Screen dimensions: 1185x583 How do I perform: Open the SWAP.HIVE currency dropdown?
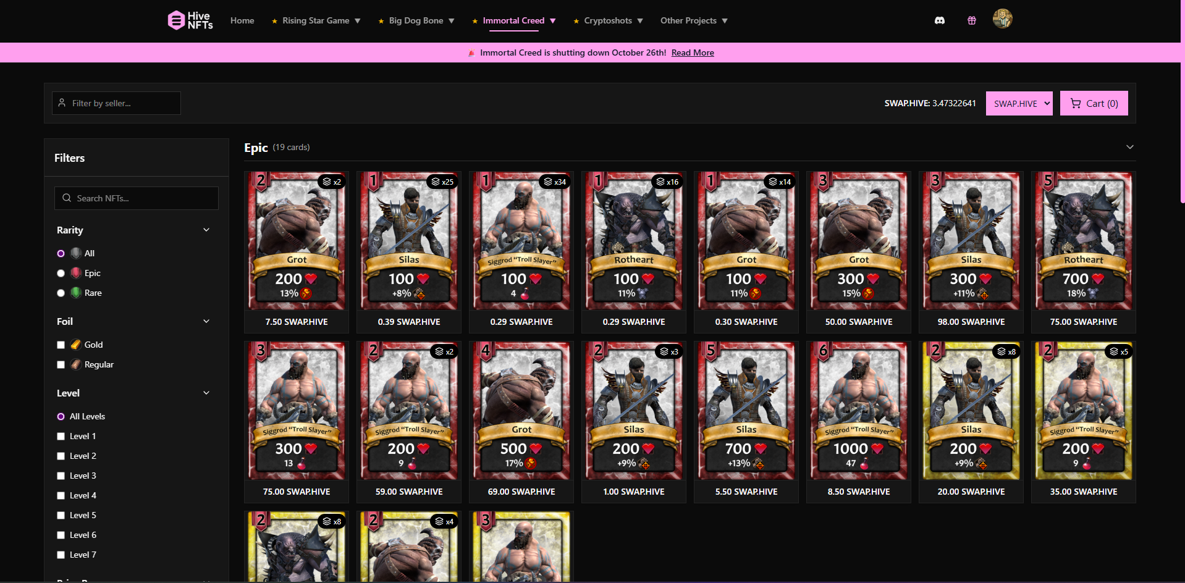tap(1019, 103)
